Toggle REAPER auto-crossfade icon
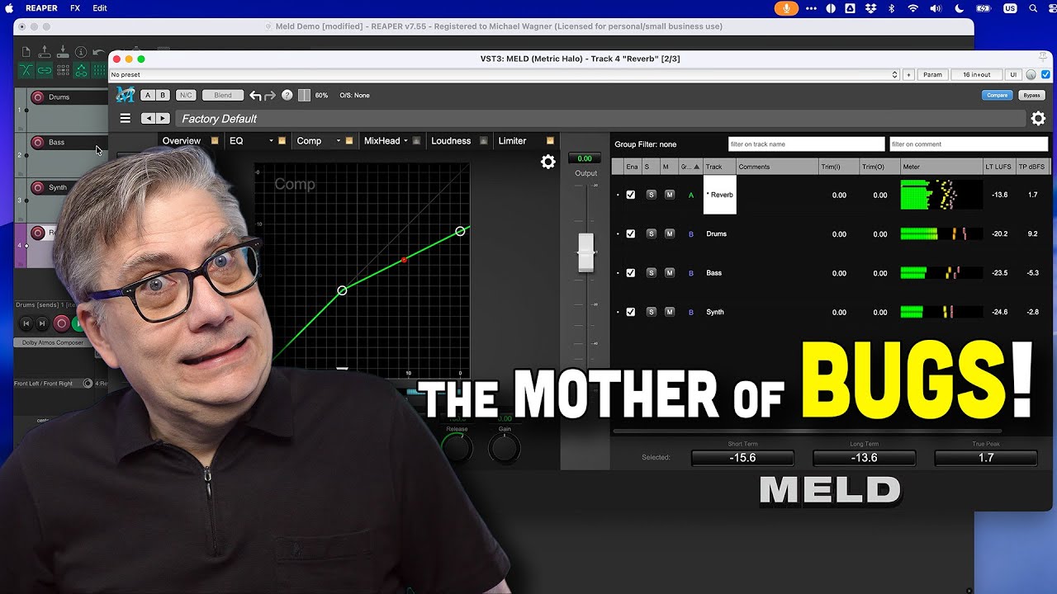The width and height of the screenshot is (1057, 594). pos(26,71)
